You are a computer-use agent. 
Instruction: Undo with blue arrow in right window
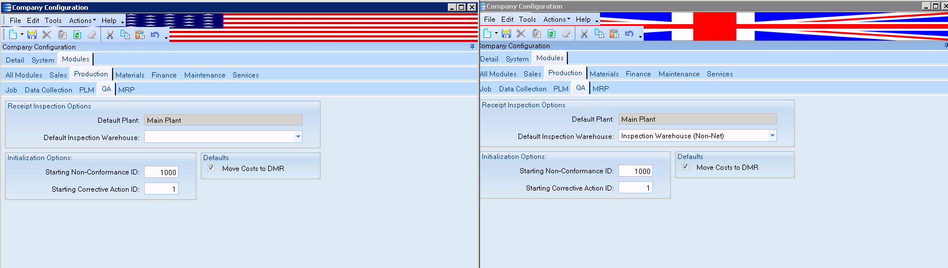pyautogui.click(x=629, y=33)
